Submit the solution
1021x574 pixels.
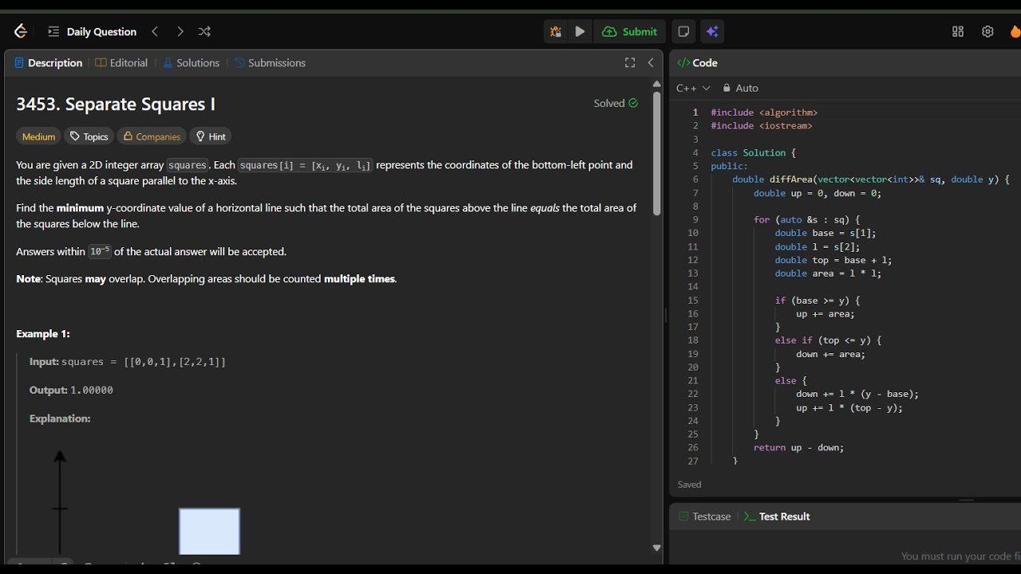point(630,32)
